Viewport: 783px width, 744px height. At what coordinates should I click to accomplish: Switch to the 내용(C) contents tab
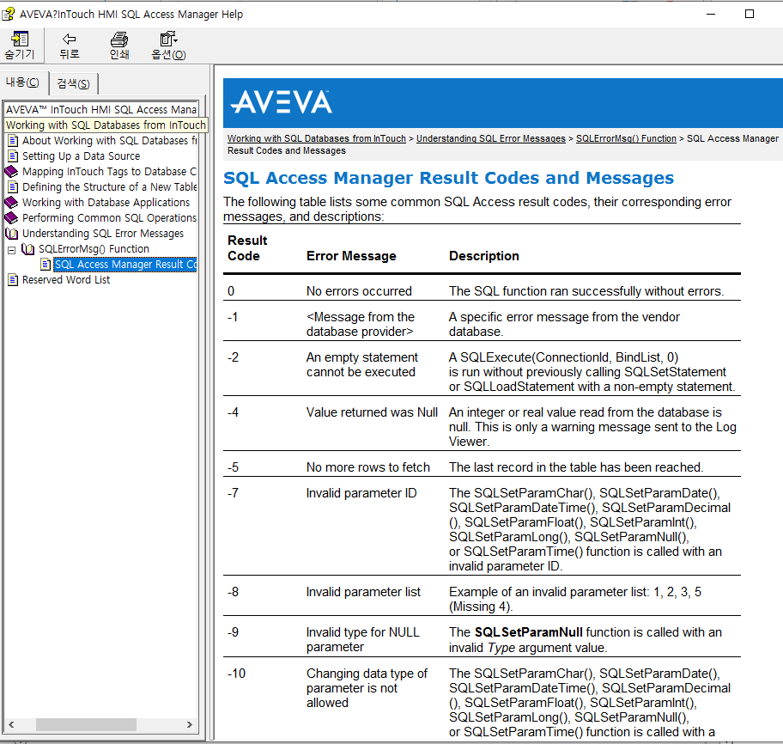point(23,82)
